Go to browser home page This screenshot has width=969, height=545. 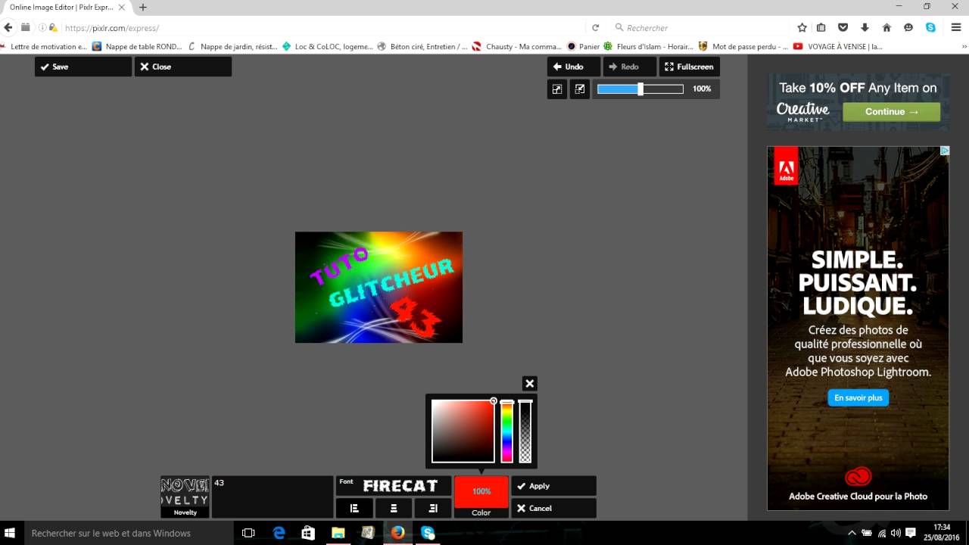pos(886,27)
